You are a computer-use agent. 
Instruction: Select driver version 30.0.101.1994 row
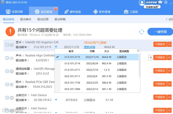pos(97,89)
